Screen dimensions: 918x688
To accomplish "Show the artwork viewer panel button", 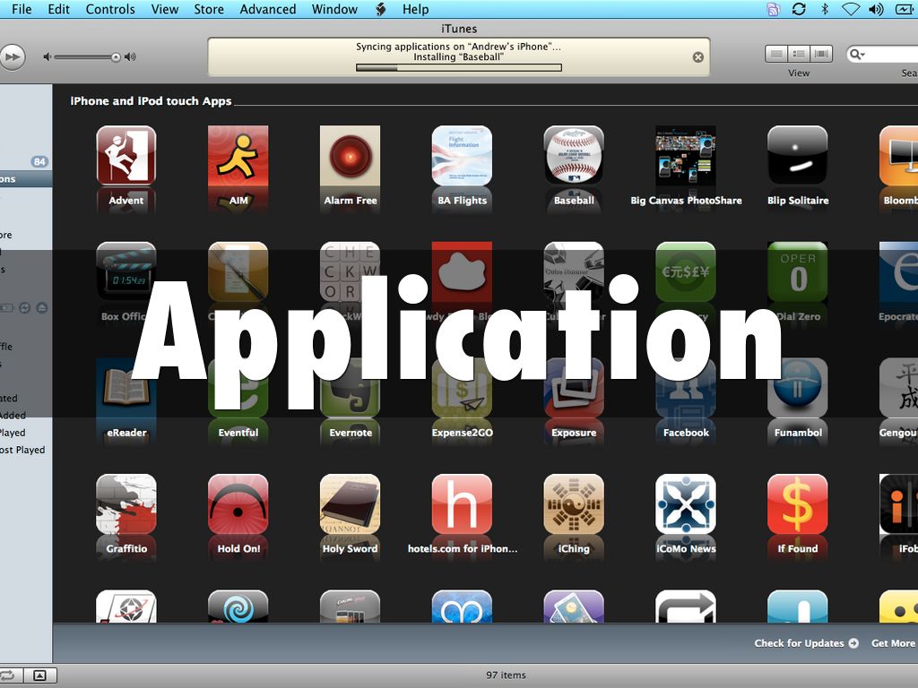I will tap(39, 675).
